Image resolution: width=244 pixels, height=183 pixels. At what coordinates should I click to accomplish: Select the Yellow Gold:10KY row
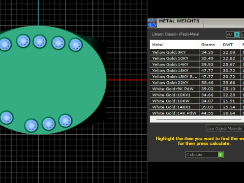click(197, 58)
